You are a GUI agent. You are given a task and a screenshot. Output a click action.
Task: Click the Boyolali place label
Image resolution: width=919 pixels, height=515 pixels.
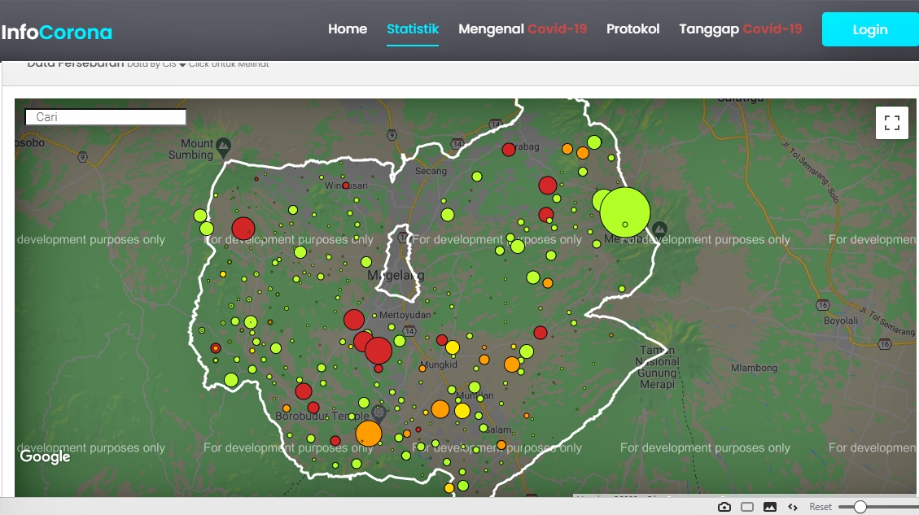(x=841, y=321)
